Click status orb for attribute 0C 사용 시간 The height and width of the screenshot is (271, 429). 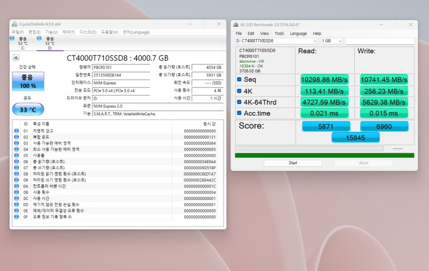[16, 198]
